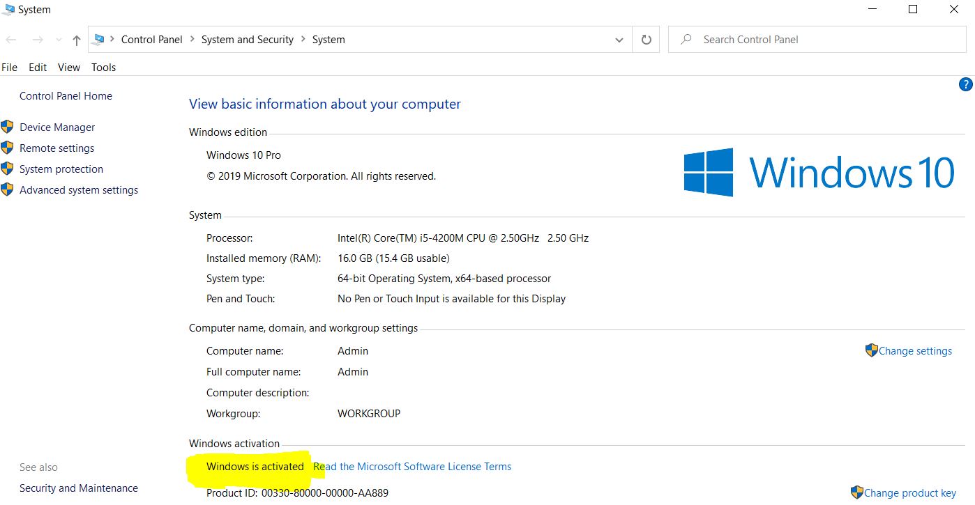
Task: Read the Microsoft Software License Terms link
Action: coord(412,467)
